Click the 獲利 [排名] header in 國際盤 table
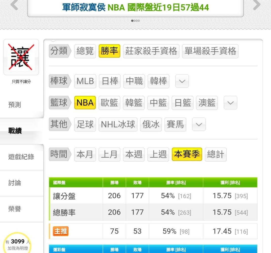The width and height of the screenshot is (271, 253). 230,183
